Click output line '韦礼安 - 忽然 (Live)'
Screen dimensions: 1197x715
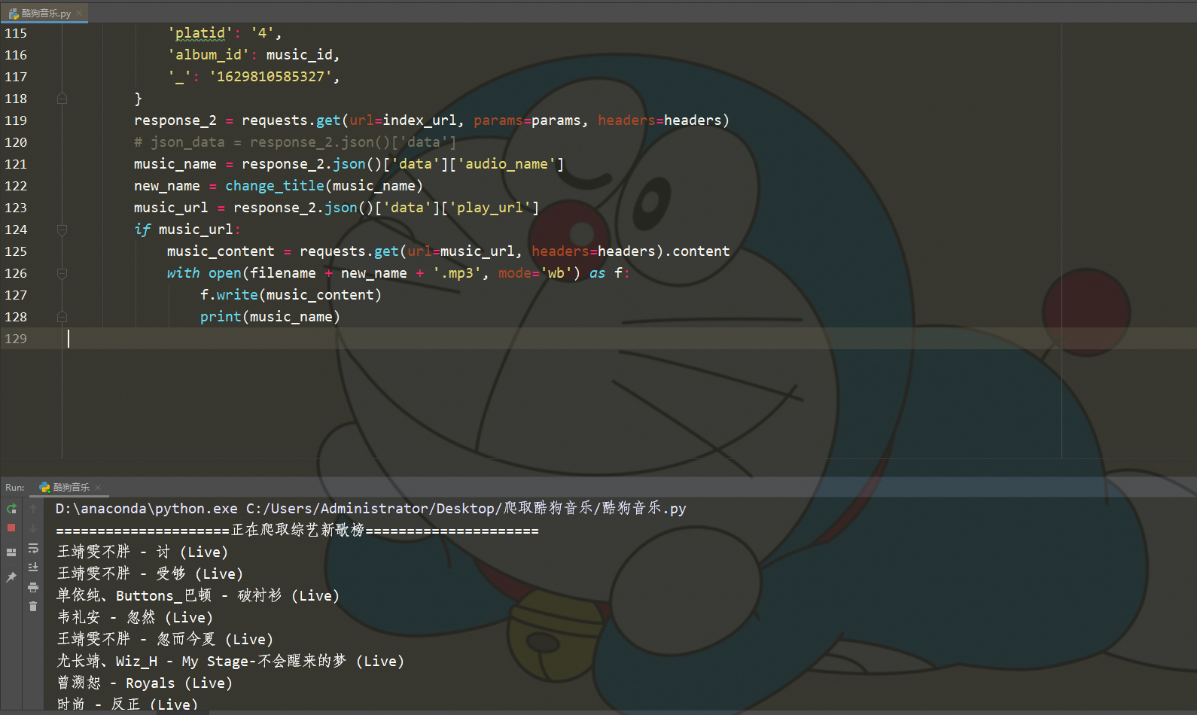[x=135, y=618]
